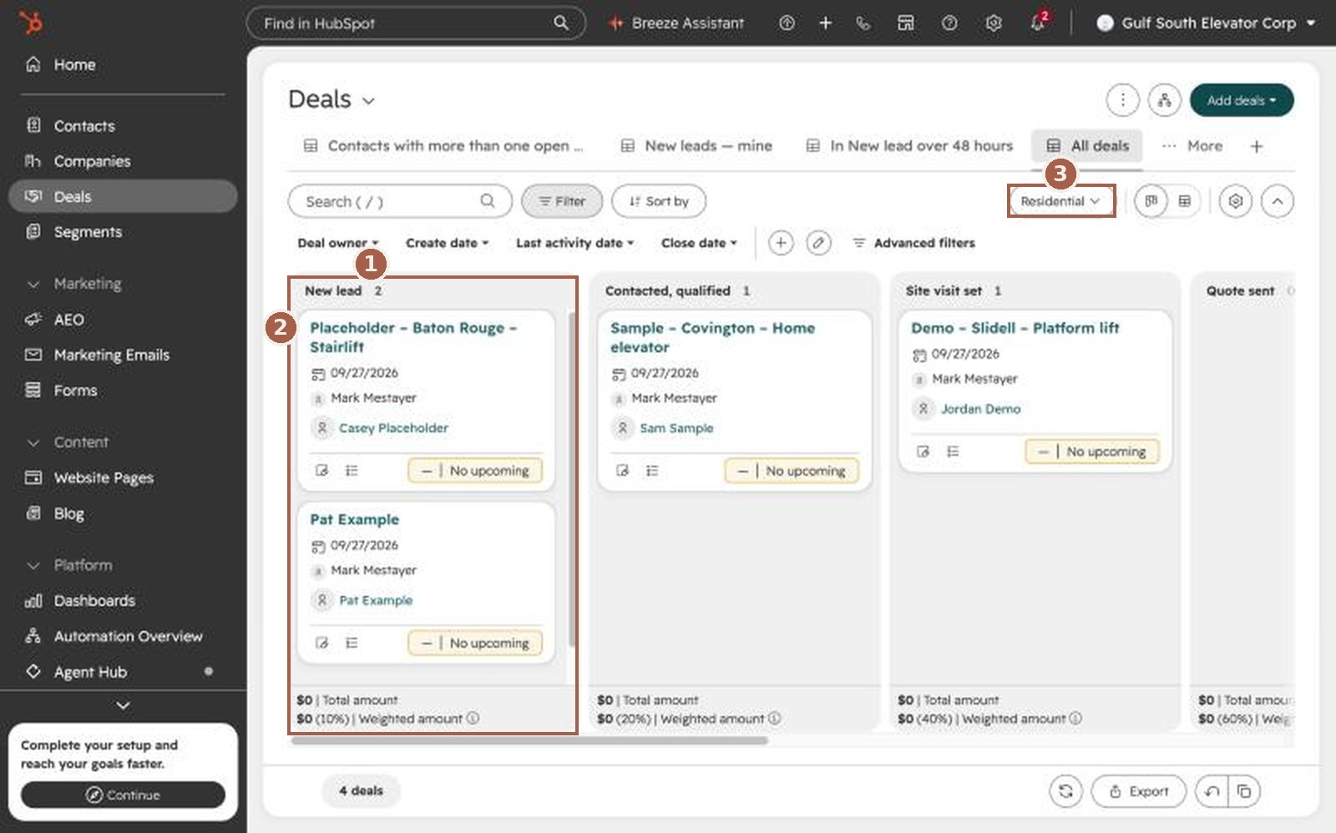1336x833 pixels.
Task: Open the Deals object dropdown
Action: pyautogui.click(x=331, y=99)
